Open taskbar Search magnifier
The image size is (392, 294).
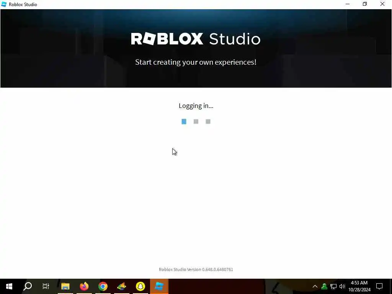(x=28, y=286)
